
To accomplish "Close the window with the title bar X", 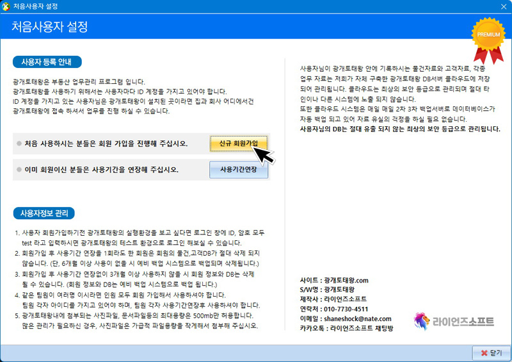I will [x=504, y=6].
